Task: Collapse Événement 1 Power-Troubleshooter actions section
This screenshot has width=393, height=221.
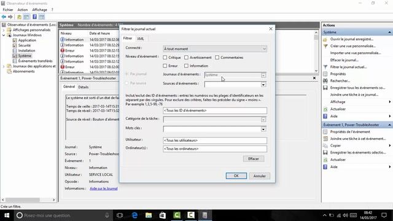Action: coord(389,125)
